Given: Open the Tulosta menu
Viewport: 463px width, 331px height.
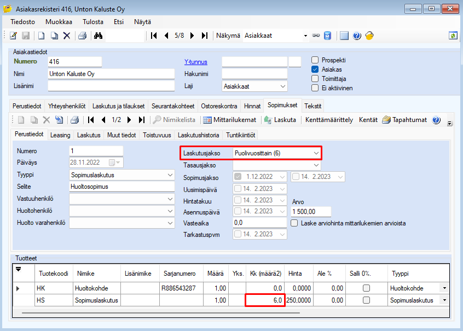Looking at the screenshot, I should (x=93, y=22).
